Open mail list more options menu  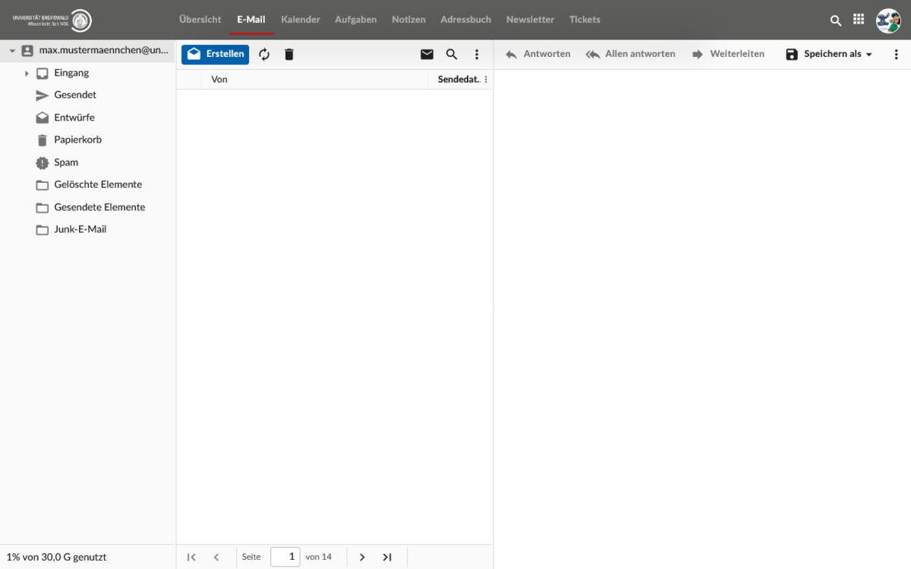coord(477,55)
